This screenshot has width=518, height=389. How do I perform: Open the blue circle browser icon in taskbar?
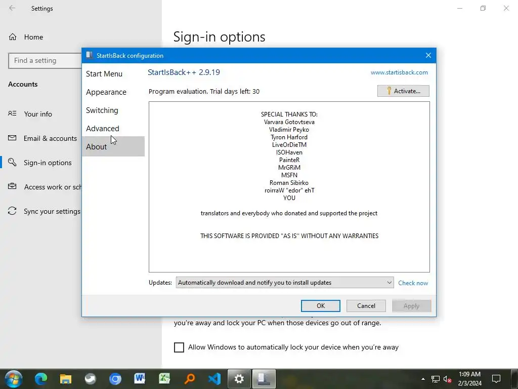tap(115, 379)
